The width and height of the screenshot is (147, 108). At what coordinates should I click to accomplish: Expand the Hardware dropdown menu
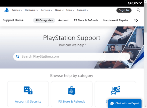(x=32, y=10)
